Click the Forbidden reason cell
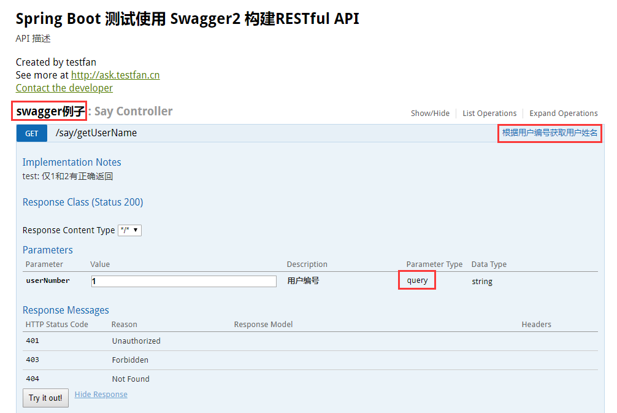This screenshot has height=413, width=617. pyautogui.click(x=130, y=360)
